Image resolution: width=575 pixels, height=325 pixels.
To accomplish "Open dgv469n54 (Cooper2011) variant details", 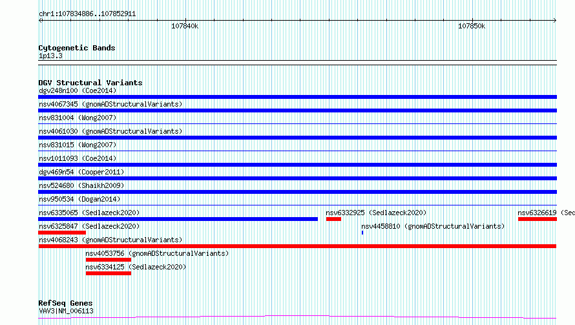I will [81, 172].
